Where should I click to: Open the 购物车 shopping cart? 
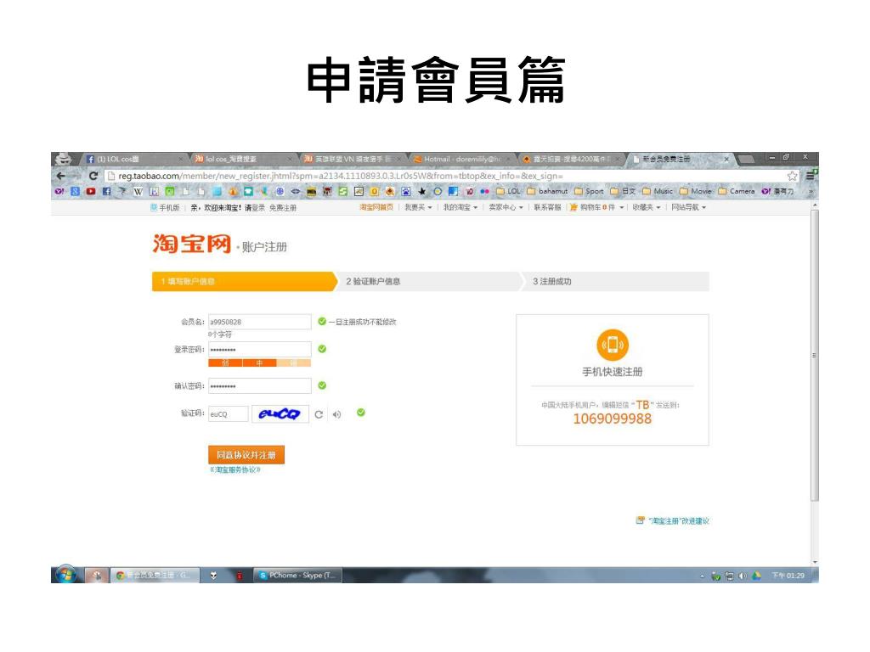597,207
